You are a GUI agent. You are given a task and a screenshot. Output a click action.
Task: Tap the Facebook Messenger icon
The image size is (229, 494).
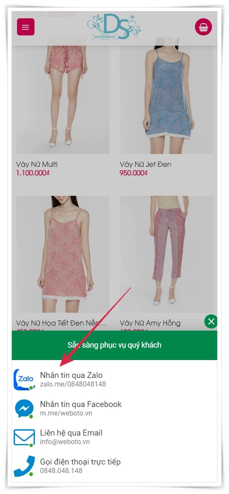tap(24, 408)
